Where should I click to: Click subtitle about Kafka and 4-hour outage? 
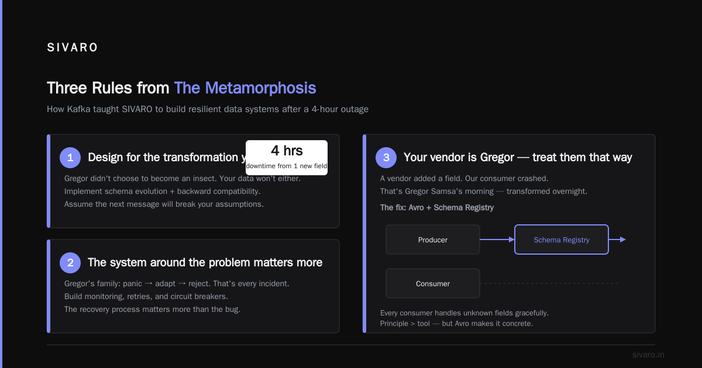pos(208,109)
